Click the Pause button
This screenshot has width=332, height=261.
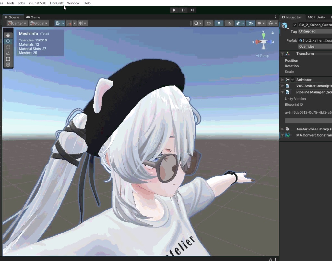pos(183,10)
